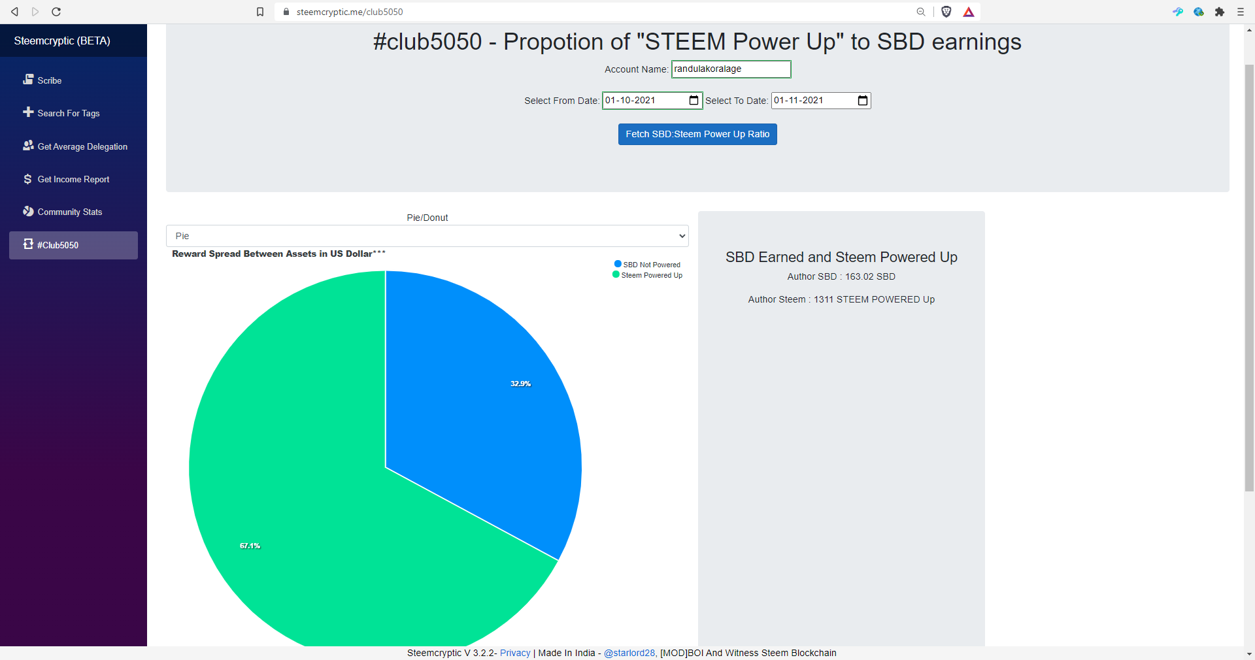The height and width of the screenshot is (660, 1255).
Task: Select the #Club5050 sidebar menu item
Action: pos(73,245)
